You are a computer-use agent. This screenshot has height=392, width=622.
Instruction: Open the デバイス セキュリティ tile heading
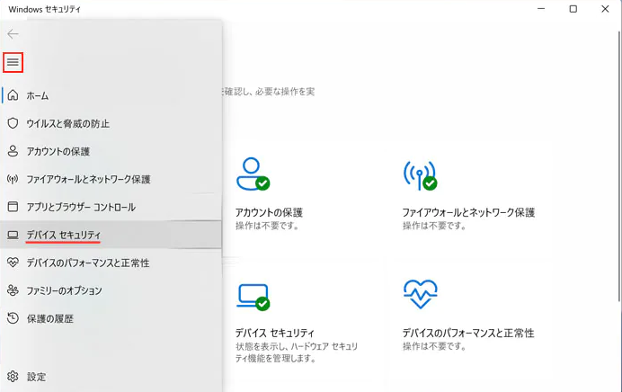[x=274, y=333]
